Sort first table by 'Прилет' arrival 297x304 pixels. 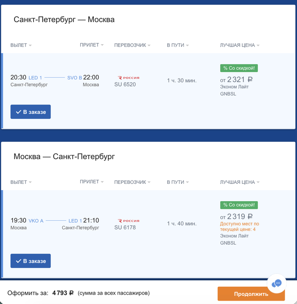tap(91, 45)
